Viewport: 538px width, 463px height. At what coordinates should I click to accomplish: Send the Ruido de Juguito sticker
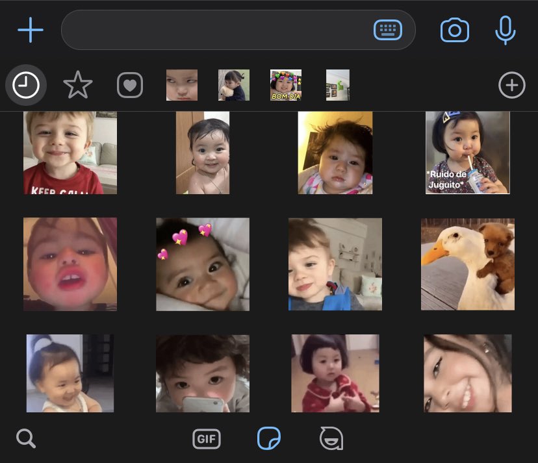[468, 153]
